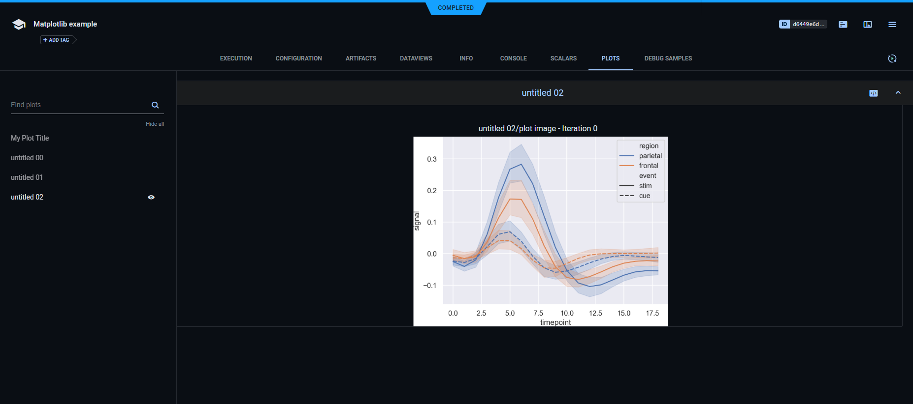The width and height of the screenshot is (913, 404).
Task: Click the search magnifier icon in Find plots
Action: pyautogui.click(x=155, y=105)
